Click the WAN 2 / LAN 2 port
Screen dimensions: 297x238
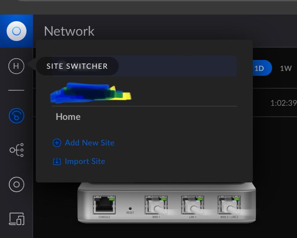tap(229, 205)
